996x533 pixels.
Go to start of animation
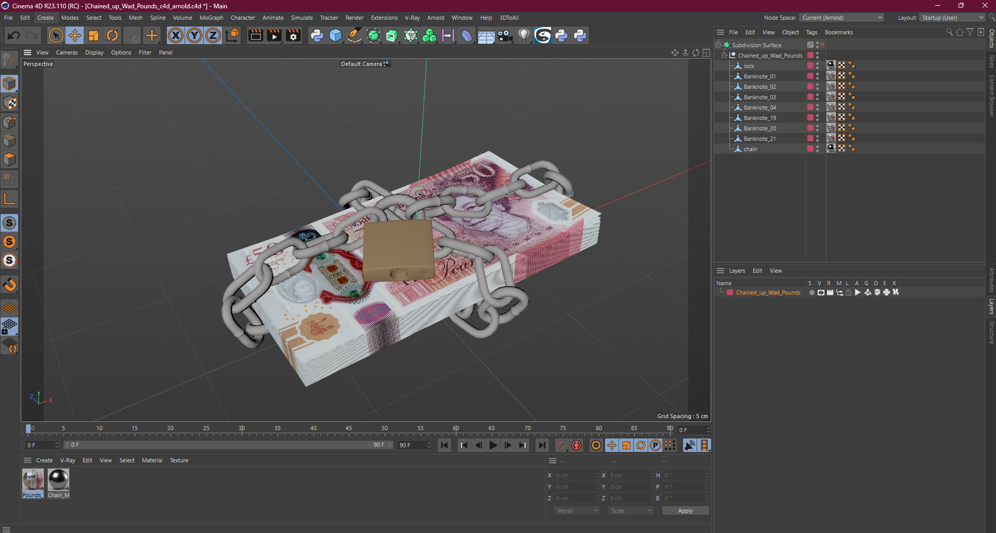pyautogui.click(x=444, y=445)
